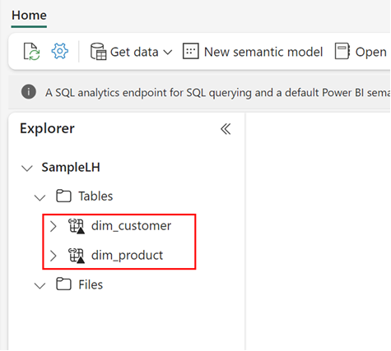Select the Files folder label
This screenshot has width=391, height=351.
(x=91, y=284)
